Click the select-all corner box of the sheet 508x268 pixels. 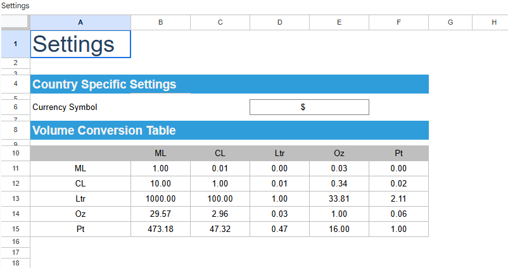pos(15,22)
